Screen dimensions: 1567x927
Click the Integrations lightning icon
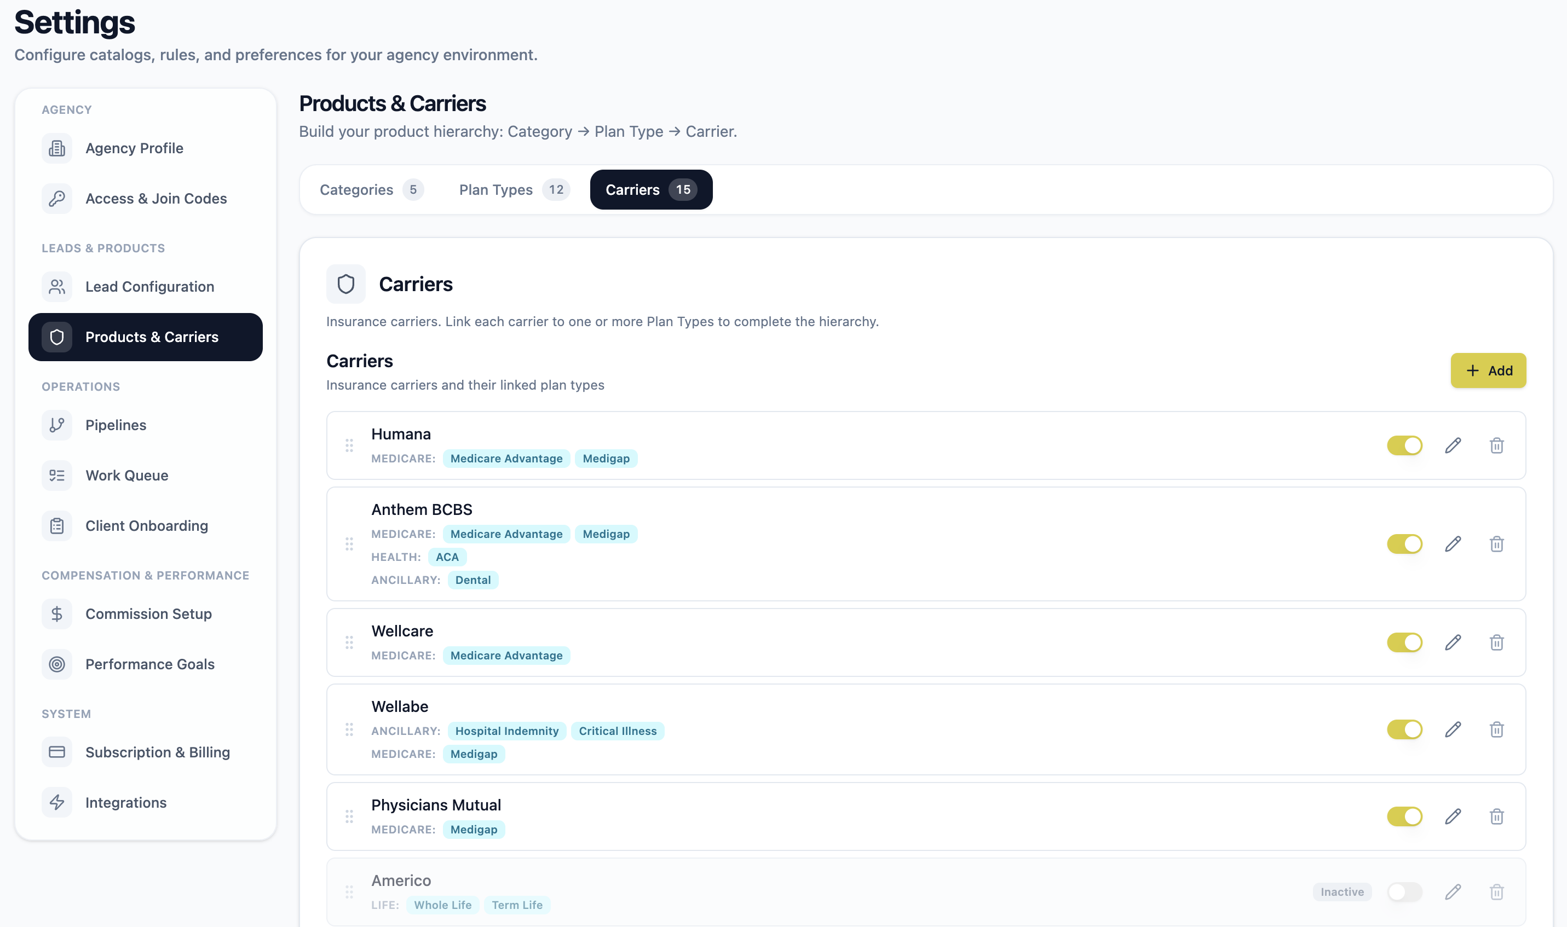pyautogui.click(x=57, y=803)
